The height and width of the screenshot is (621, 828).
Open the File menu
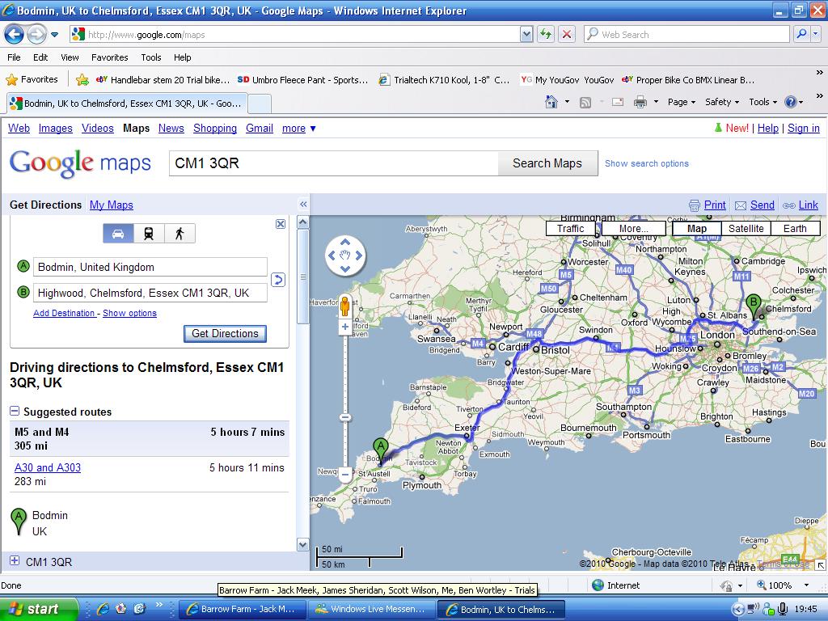click(x=15, y=57)
